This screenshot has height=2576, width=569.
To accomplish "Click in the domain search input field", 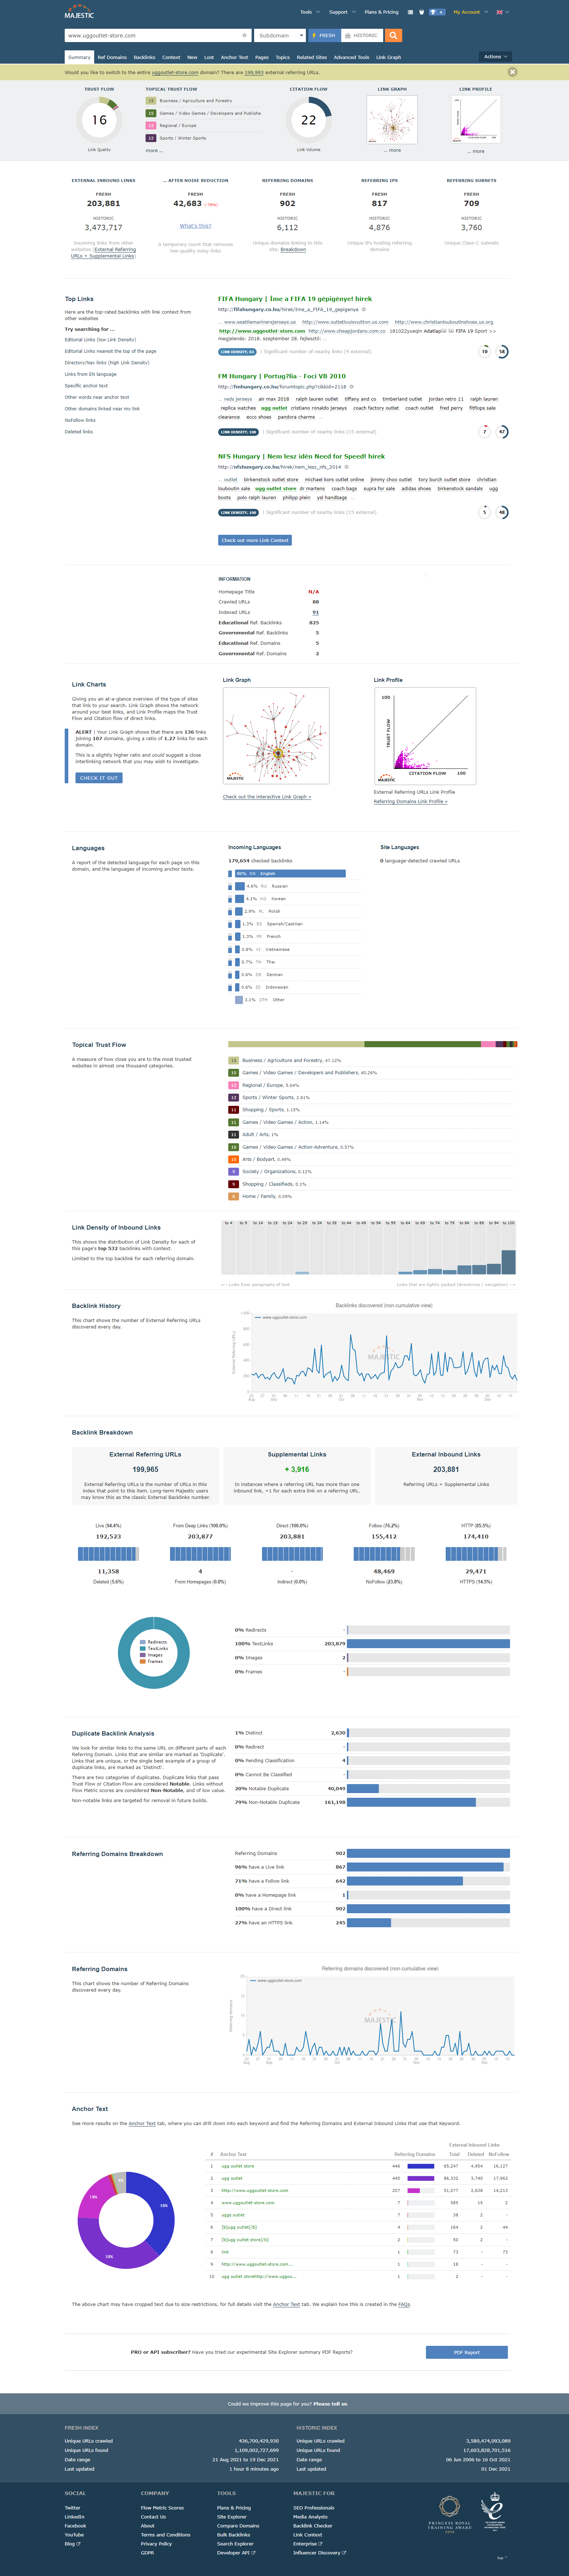I will 150,35.
